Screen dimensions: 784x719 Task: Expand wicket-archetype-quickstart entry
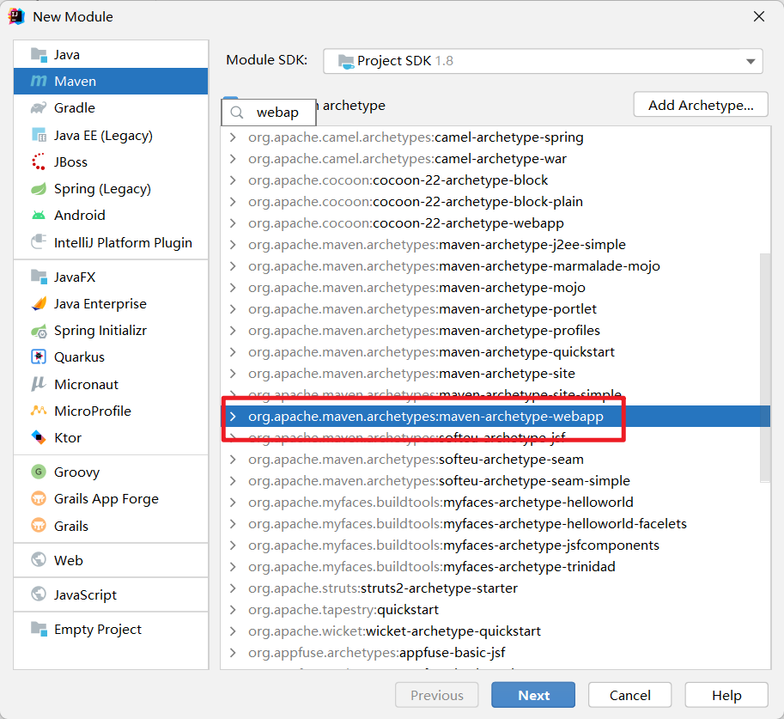tap(233, 631)
